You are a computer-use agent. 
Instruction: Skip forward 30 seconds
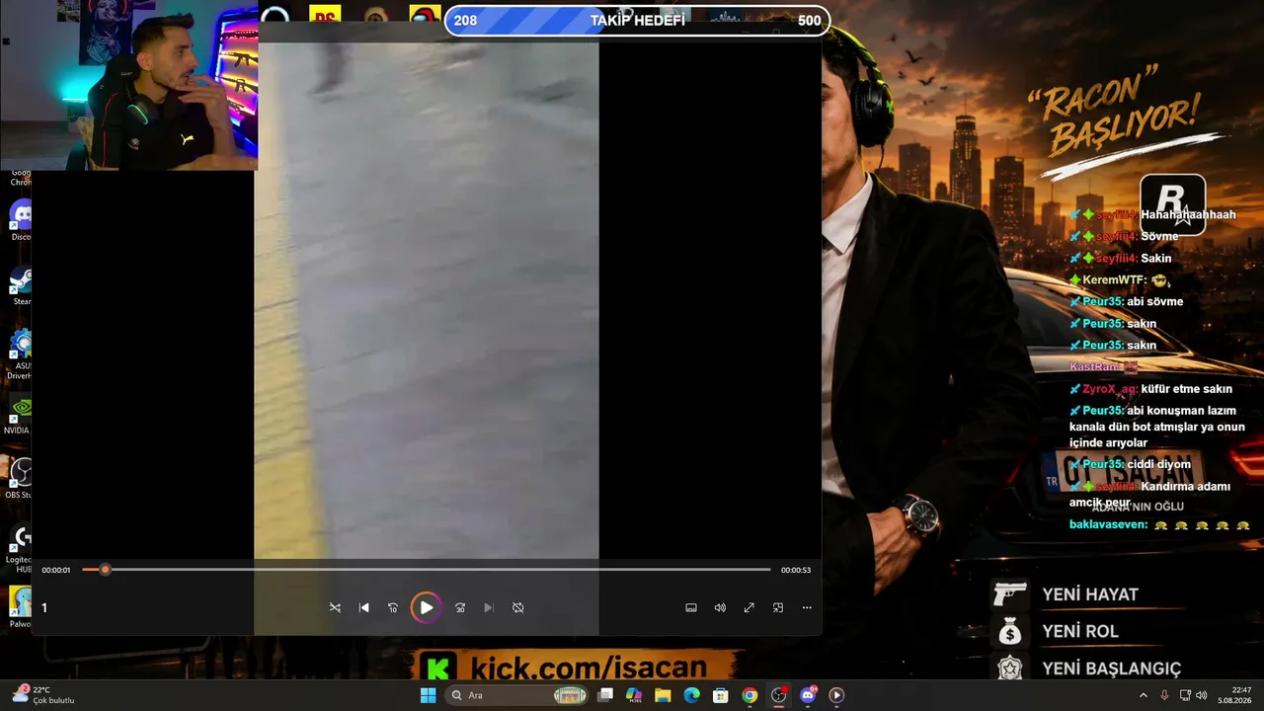click(x=460, y=607)
